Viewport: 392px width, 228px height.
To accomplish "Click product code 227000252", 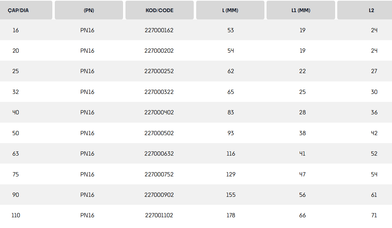I will pos(159,71).
